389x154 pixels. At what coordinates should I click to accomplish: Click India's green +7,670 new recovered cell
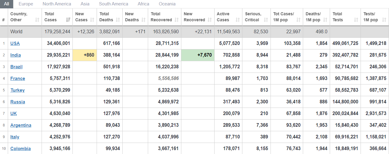[198, 55]
